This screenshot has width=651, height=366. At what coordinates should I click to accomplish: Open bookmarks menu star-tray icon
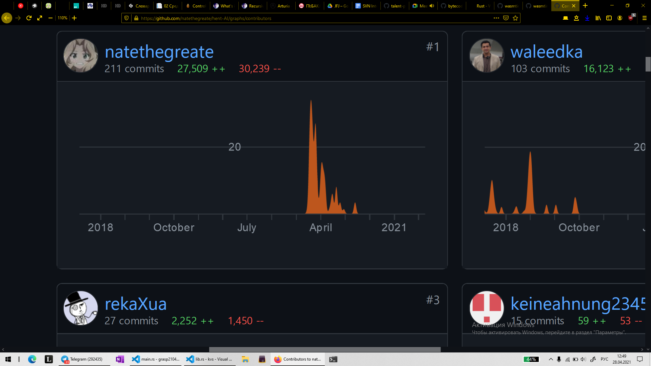(x=576, y=18)
